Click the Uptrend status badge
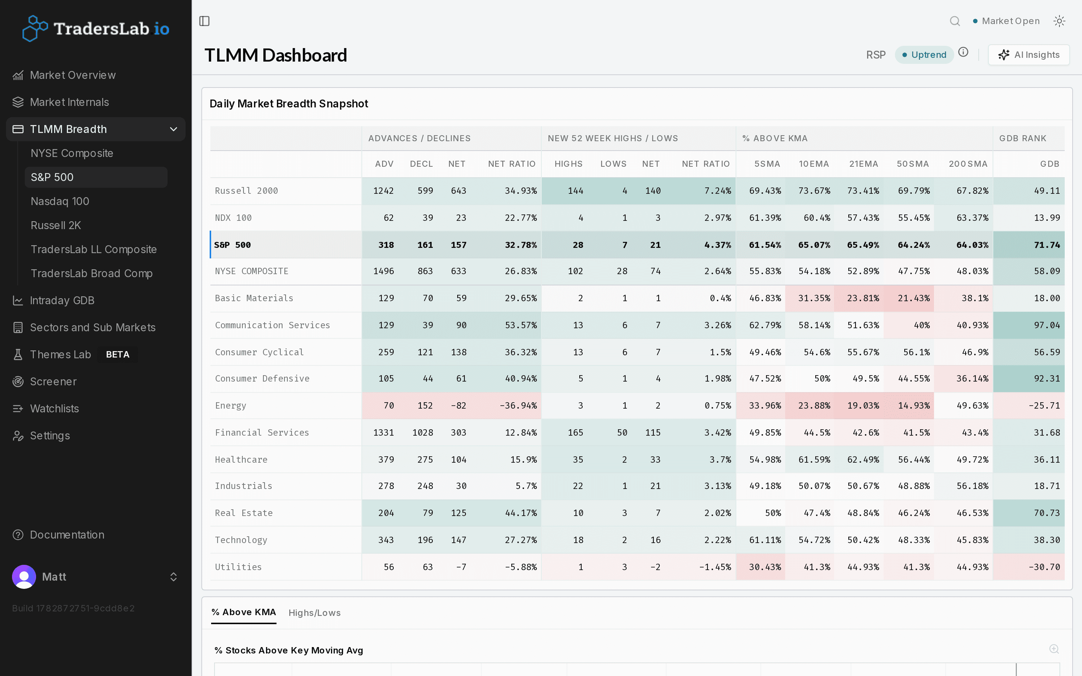1082x676 pixels. point(924,54)
